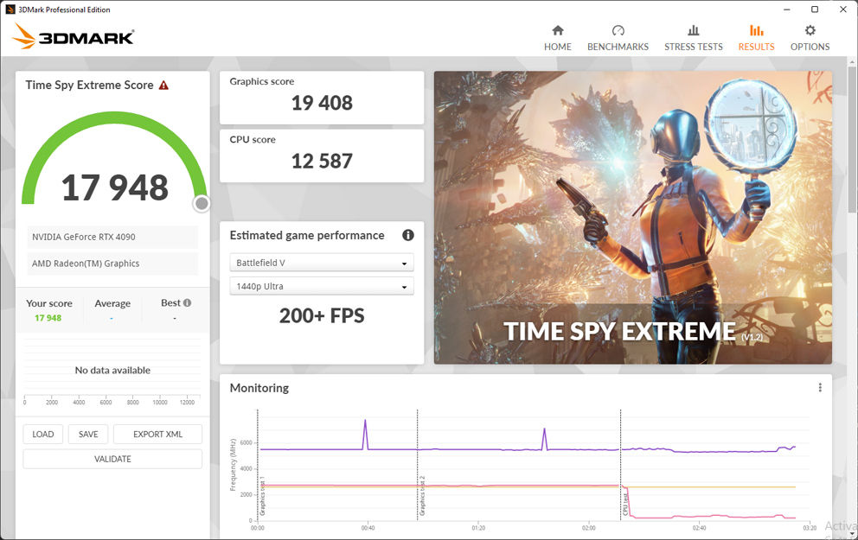The width and height of the screenshot is (858, 540).
Task: Click the CPU score value 12 587
Action: click(322, 162)
